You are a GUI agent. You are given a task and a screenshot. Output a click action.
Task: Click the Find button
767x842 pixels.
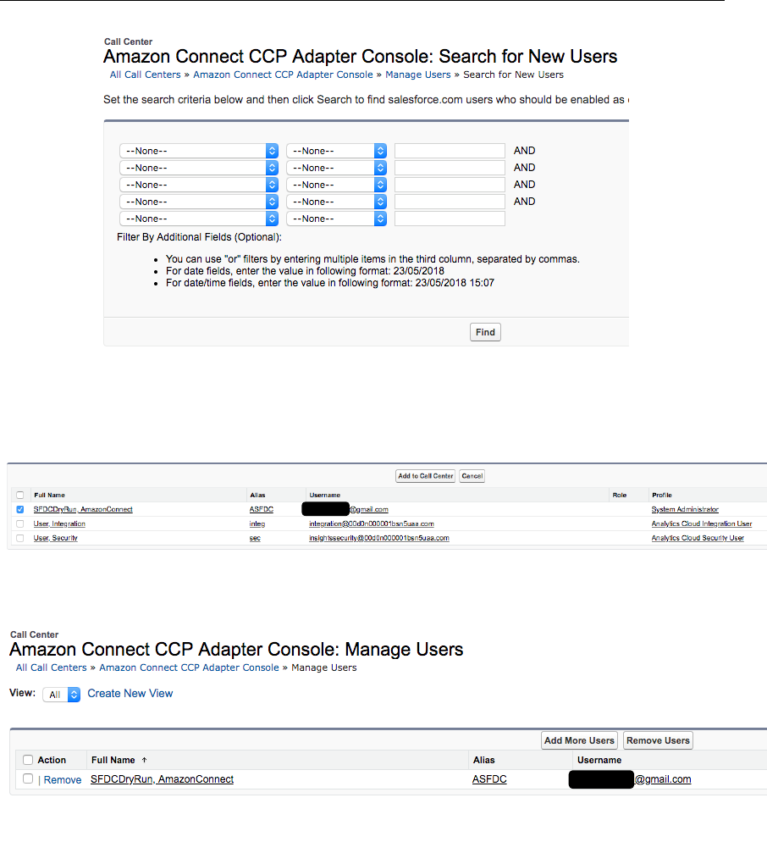click(485, 332)
